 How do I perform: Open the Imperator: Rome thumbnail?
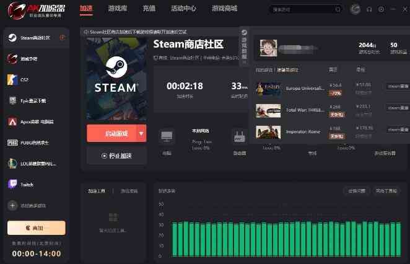pyautogui.click(x=268, y=133)
